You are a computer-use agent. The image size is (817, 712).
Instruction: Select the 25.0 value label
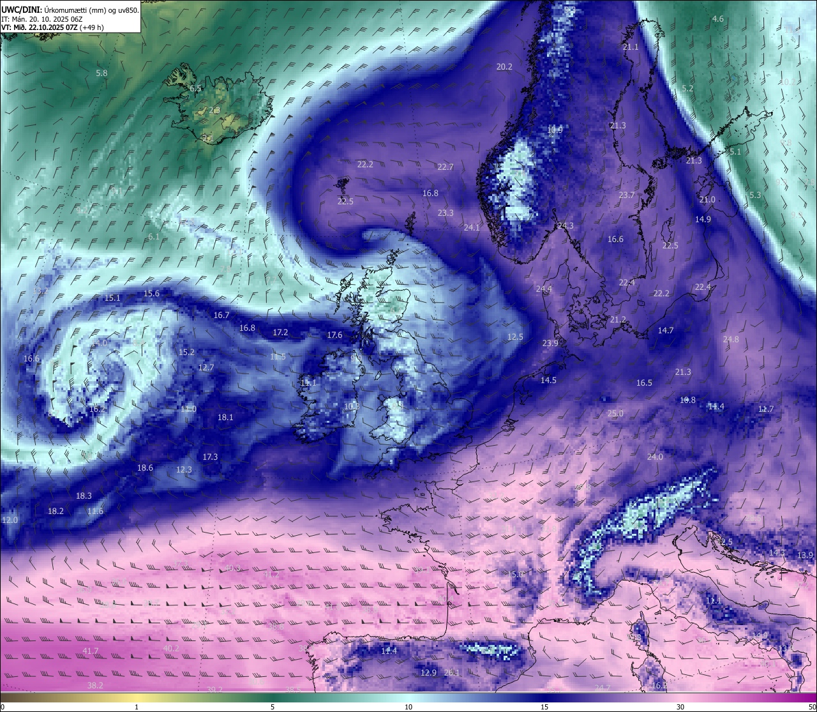615,414
